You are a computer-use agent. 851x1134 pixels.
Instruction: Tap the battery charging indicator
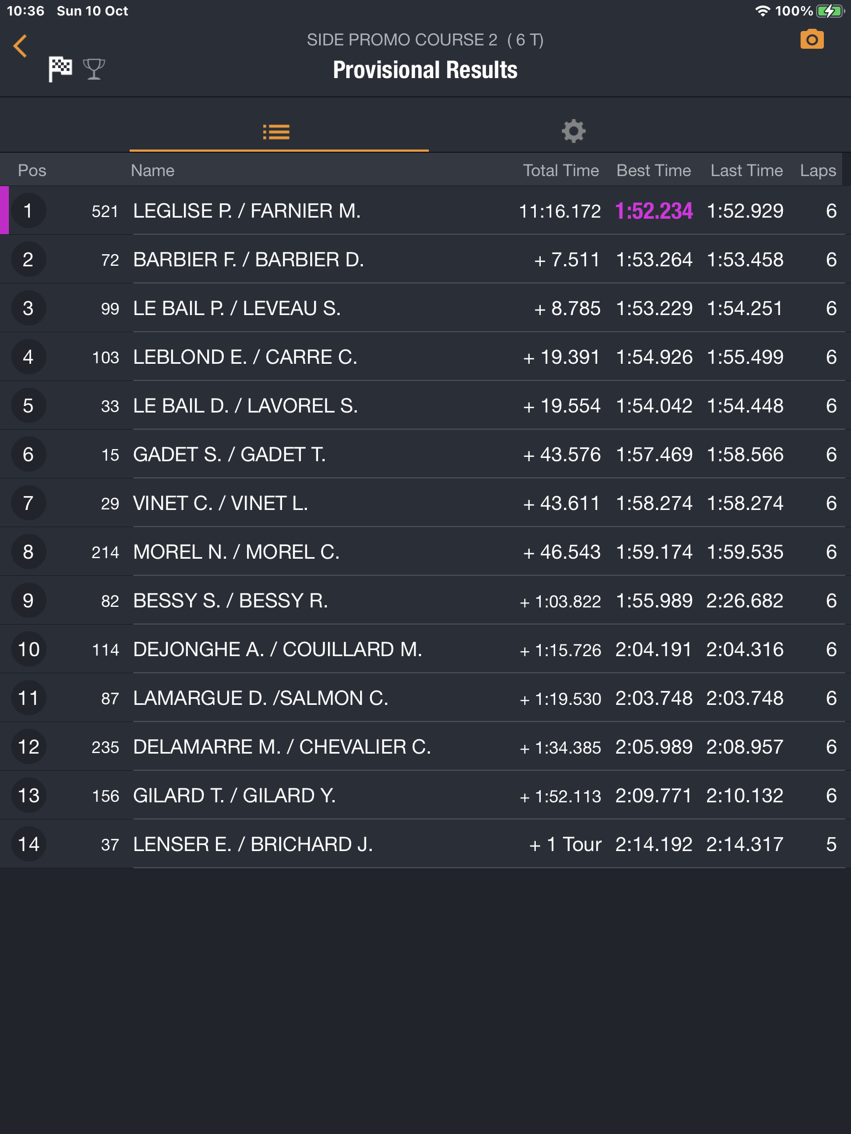click(829, 11)
